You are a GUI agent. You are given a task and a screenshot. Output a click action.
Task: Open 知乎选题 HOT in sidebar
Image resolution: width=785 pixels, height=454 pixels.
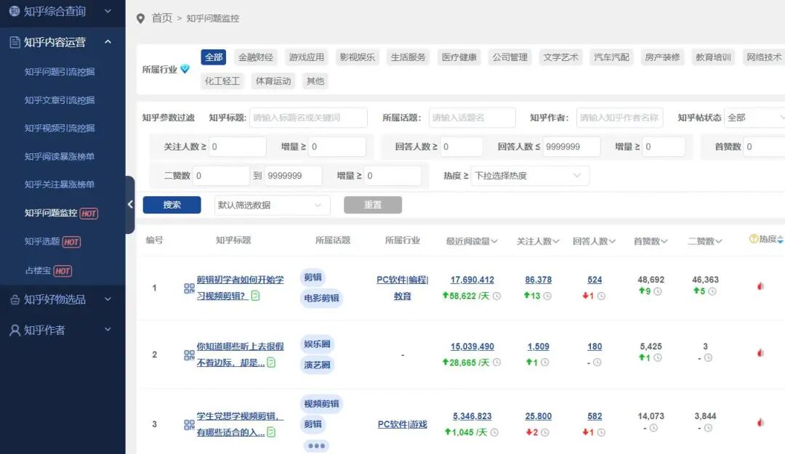click(52, 242)
